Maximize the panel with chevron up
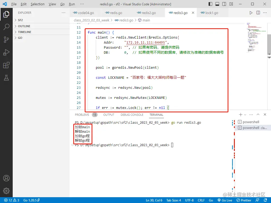The image size is (271, 203). [258, 114]
